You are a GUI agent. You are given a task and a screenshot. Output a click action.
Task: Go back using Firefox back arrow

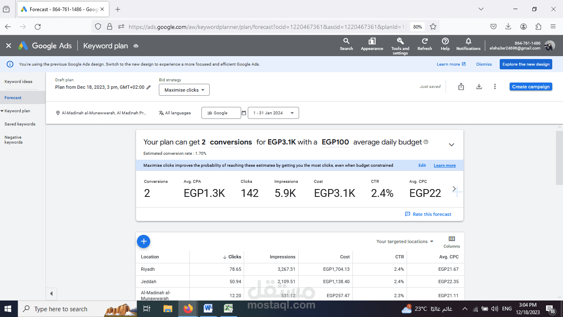click(8, 26)
